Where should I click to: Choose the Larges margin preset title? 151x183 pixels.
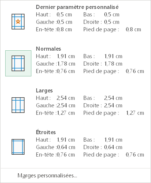[44, 91]
